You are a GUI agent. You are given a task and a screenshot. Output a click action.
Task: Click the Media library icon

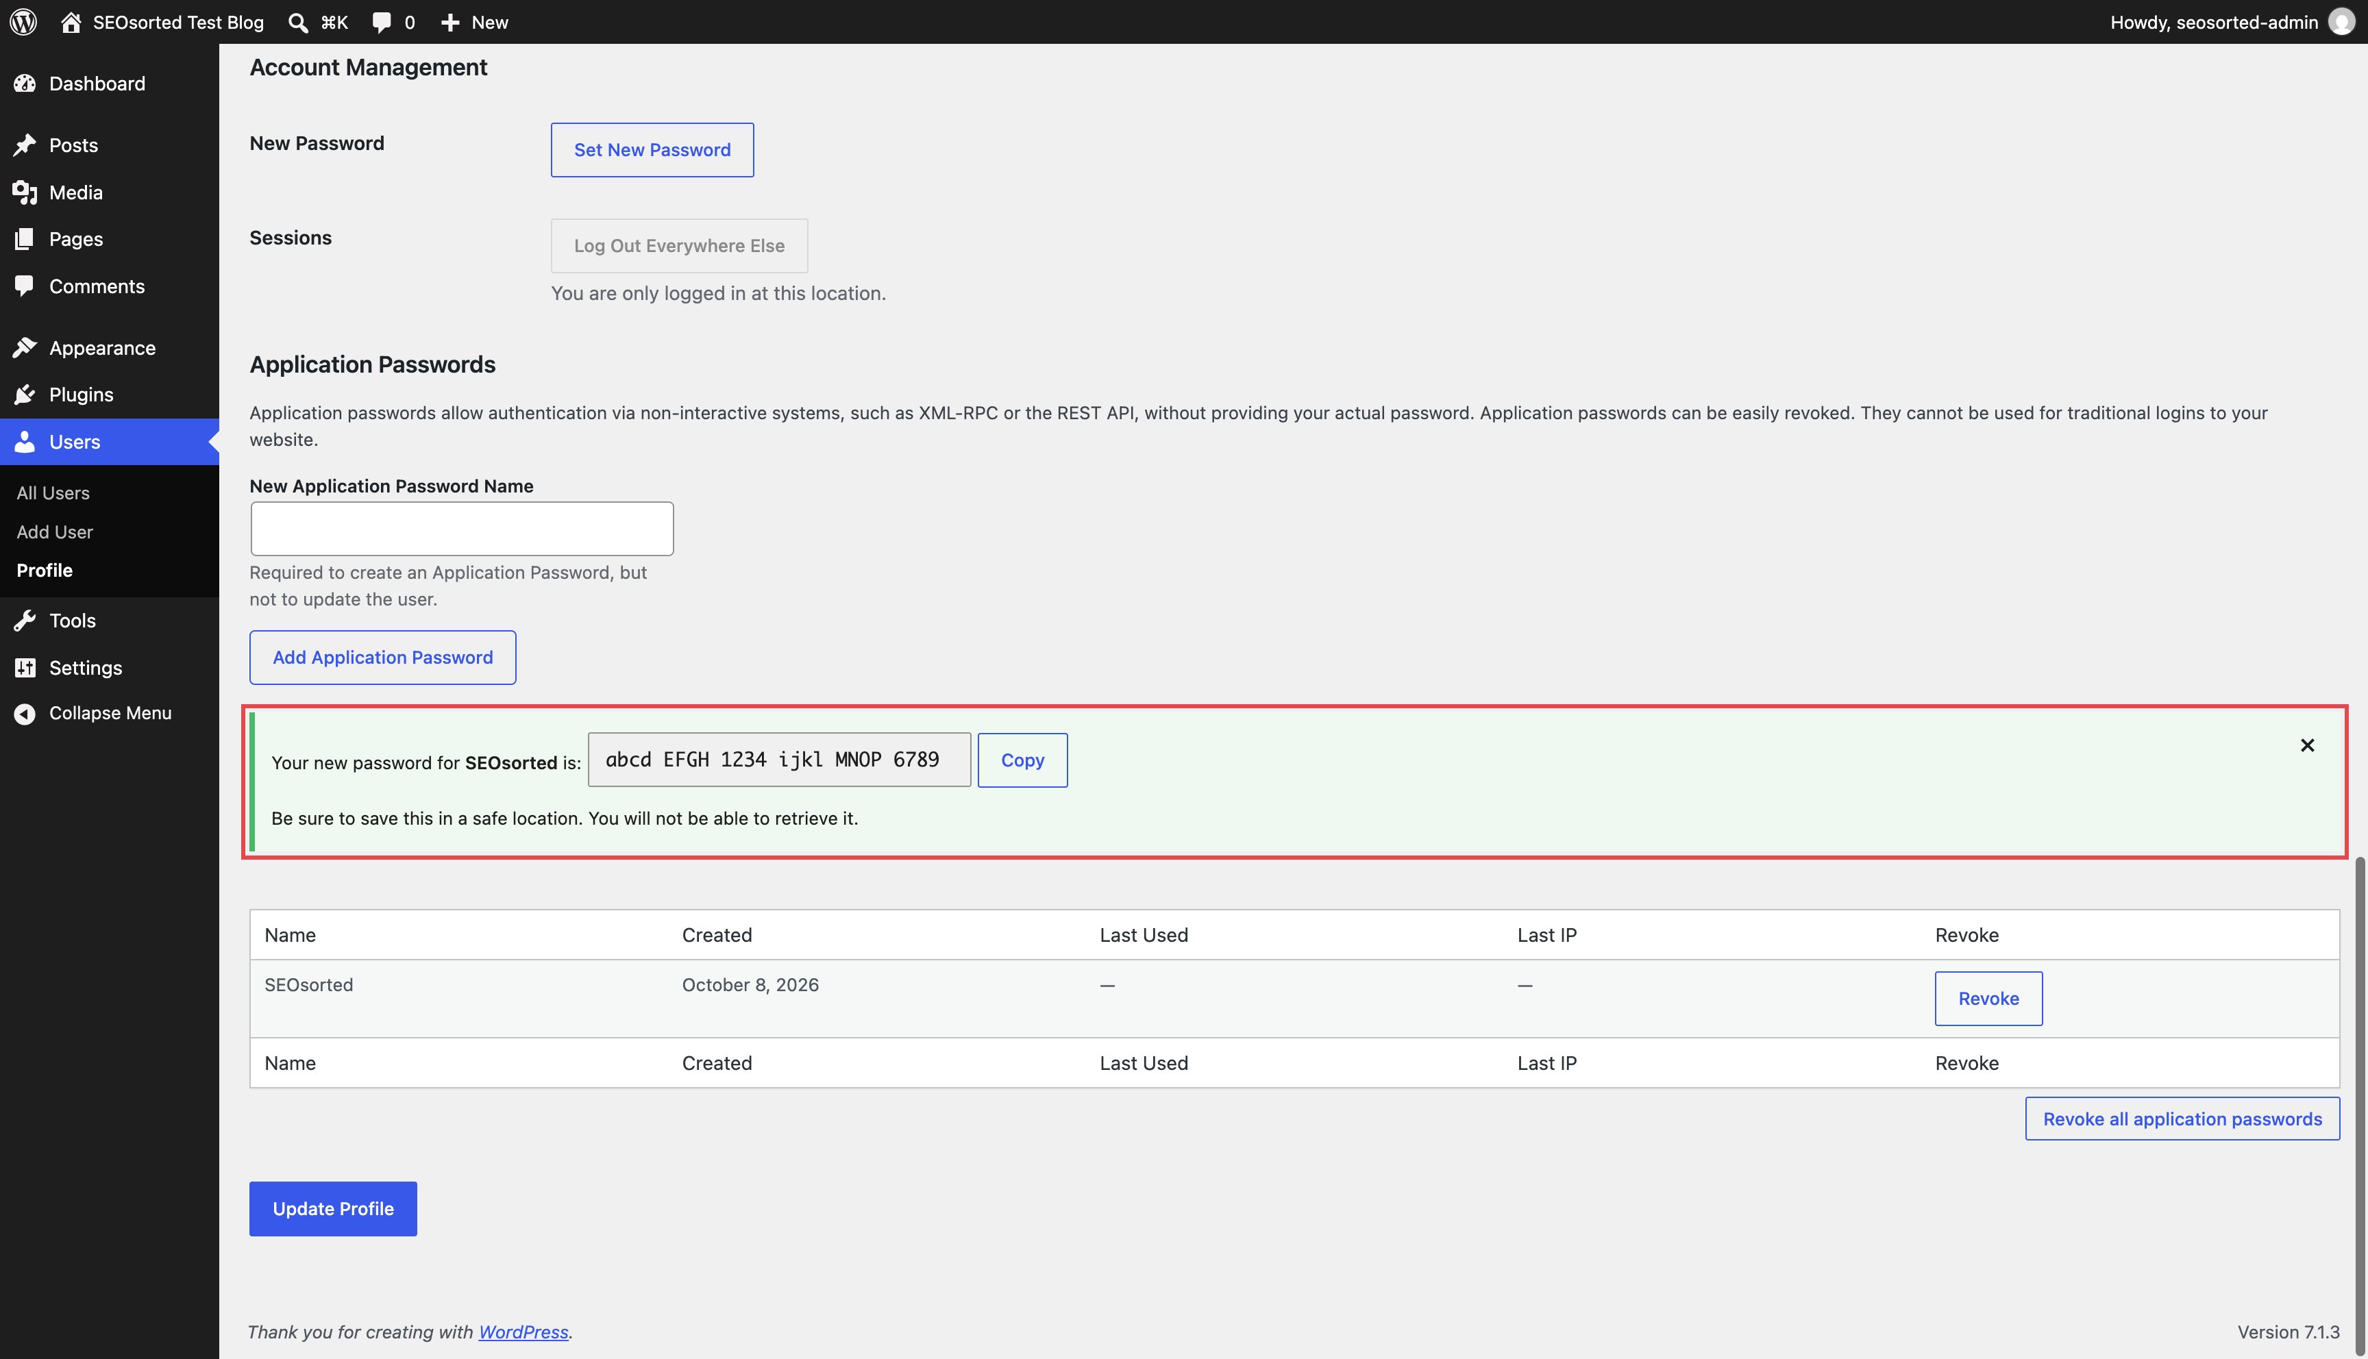pos(25,192)
